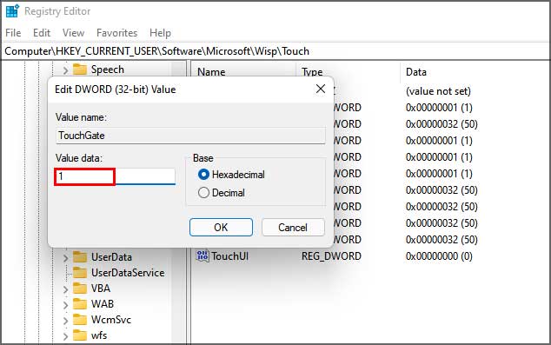Select the Decimal base option
Screen dimensions: 551x345
[222, 193]
